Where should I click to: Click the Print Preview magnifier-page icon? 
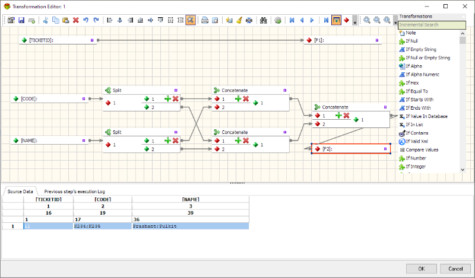click(215, 20)
